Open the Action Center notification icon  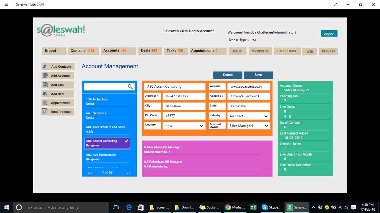click(x=354, y=207)
